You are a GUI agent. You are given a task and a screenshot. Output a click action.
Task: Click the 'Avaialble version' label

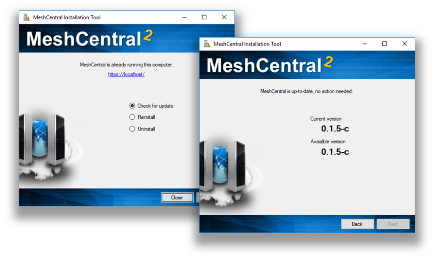[328, 141]
